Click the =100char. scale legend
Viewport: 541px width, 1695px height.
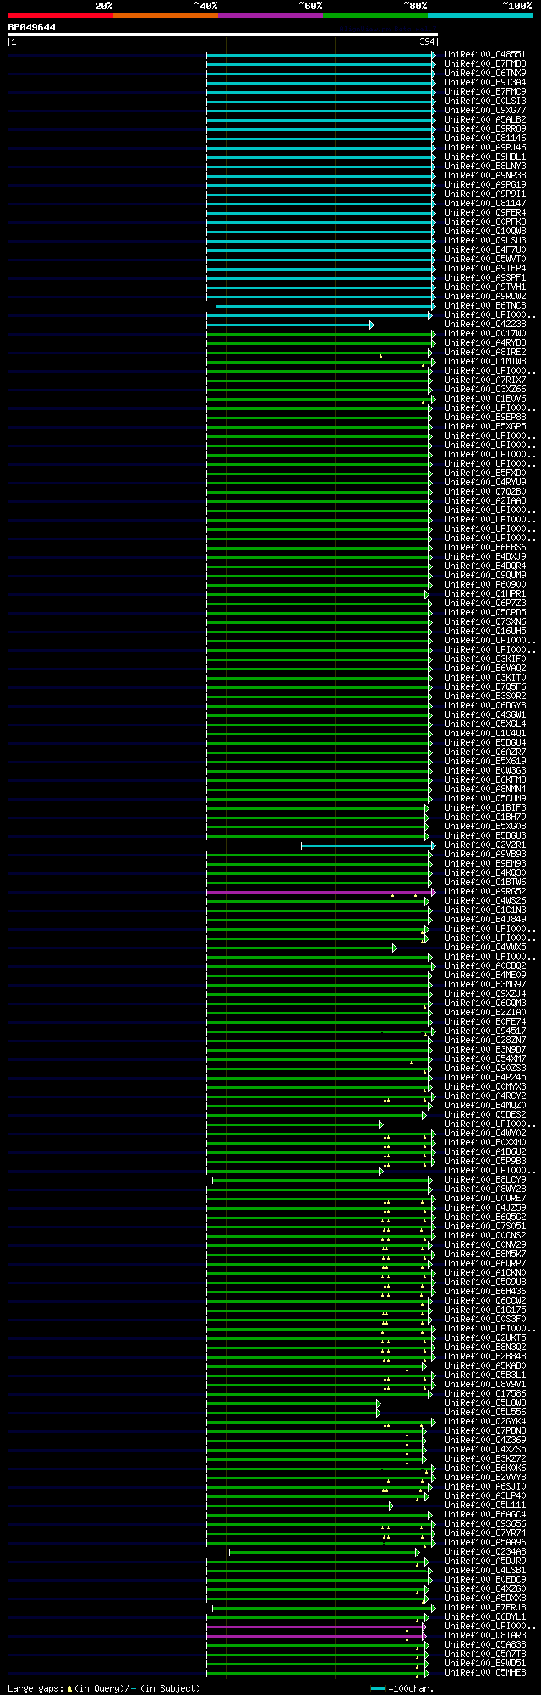402,1688
